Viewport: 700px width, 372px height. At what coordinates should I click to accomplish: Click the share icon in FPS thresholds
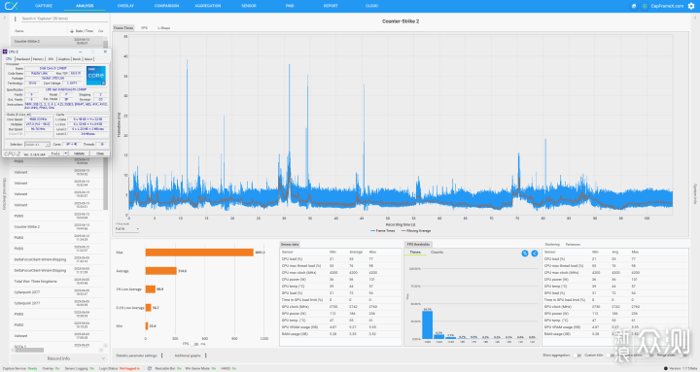(x=535, y=253)
